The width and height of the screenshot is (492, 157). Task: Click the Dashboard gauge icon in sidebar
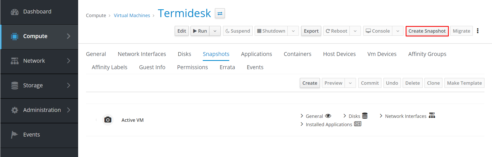coord(15,12)
